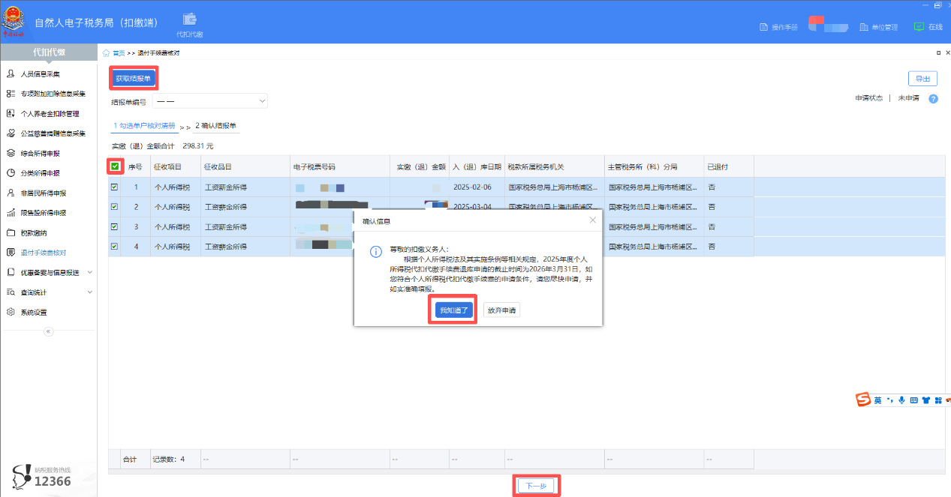
Task: Open the 结报单编号 dropdown
Action: click(210, 100)
